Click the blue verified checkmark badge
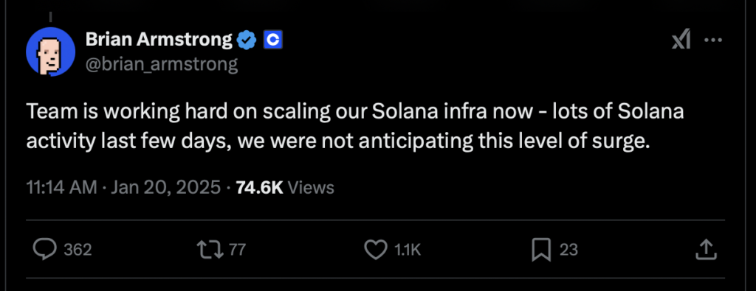The width and height of the screenshot is (756, 291). 247,41
